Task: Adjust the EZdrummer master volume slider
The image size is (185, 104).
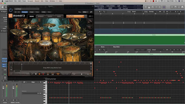Action: (82, 74)
